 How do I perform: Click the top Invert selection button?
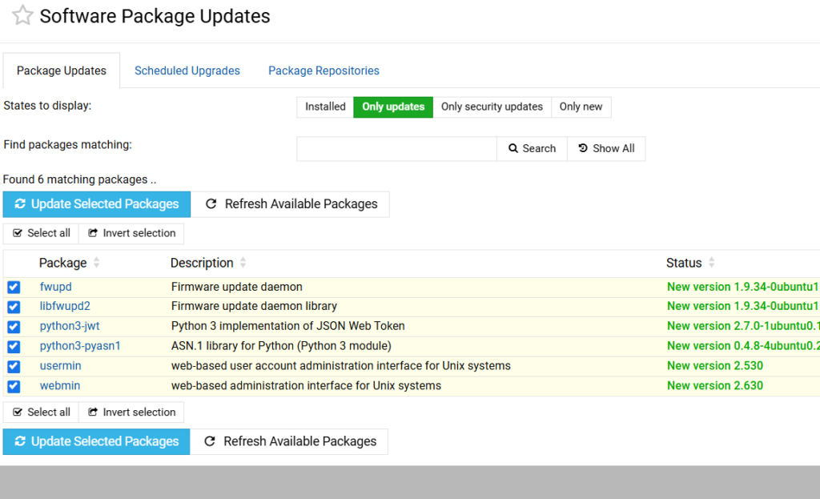point(131,233)
